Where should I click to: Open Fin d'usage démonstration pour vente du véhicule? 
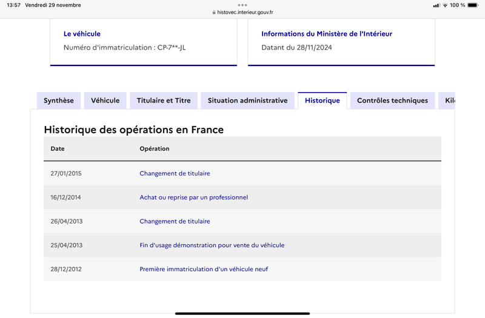pyautogui.click(x=212, y=245)
